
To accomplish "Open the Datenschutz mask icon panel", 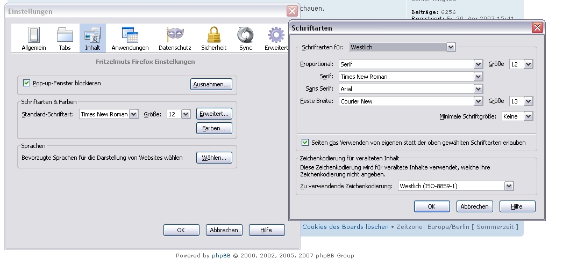I will (175, 39).
